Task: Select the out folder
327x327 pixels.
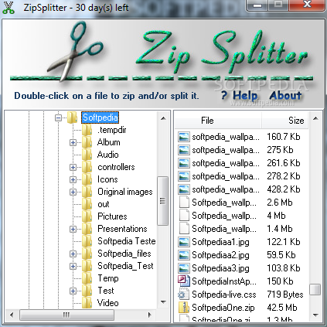Action: (104, 204)
